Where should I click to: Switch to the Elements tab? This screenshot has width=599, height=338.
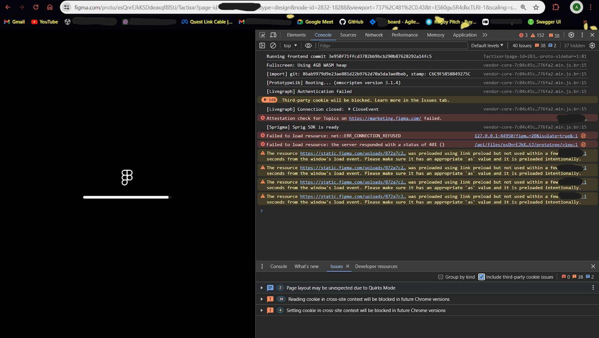[x=296, y=35]
